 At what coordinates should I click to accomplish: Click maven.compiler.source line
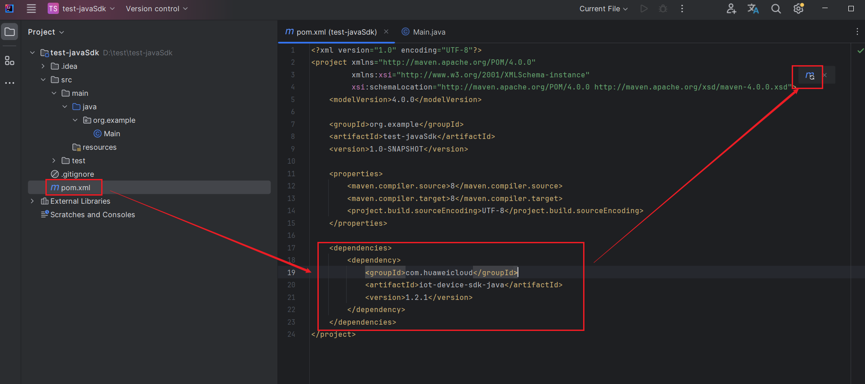point(455,186)
